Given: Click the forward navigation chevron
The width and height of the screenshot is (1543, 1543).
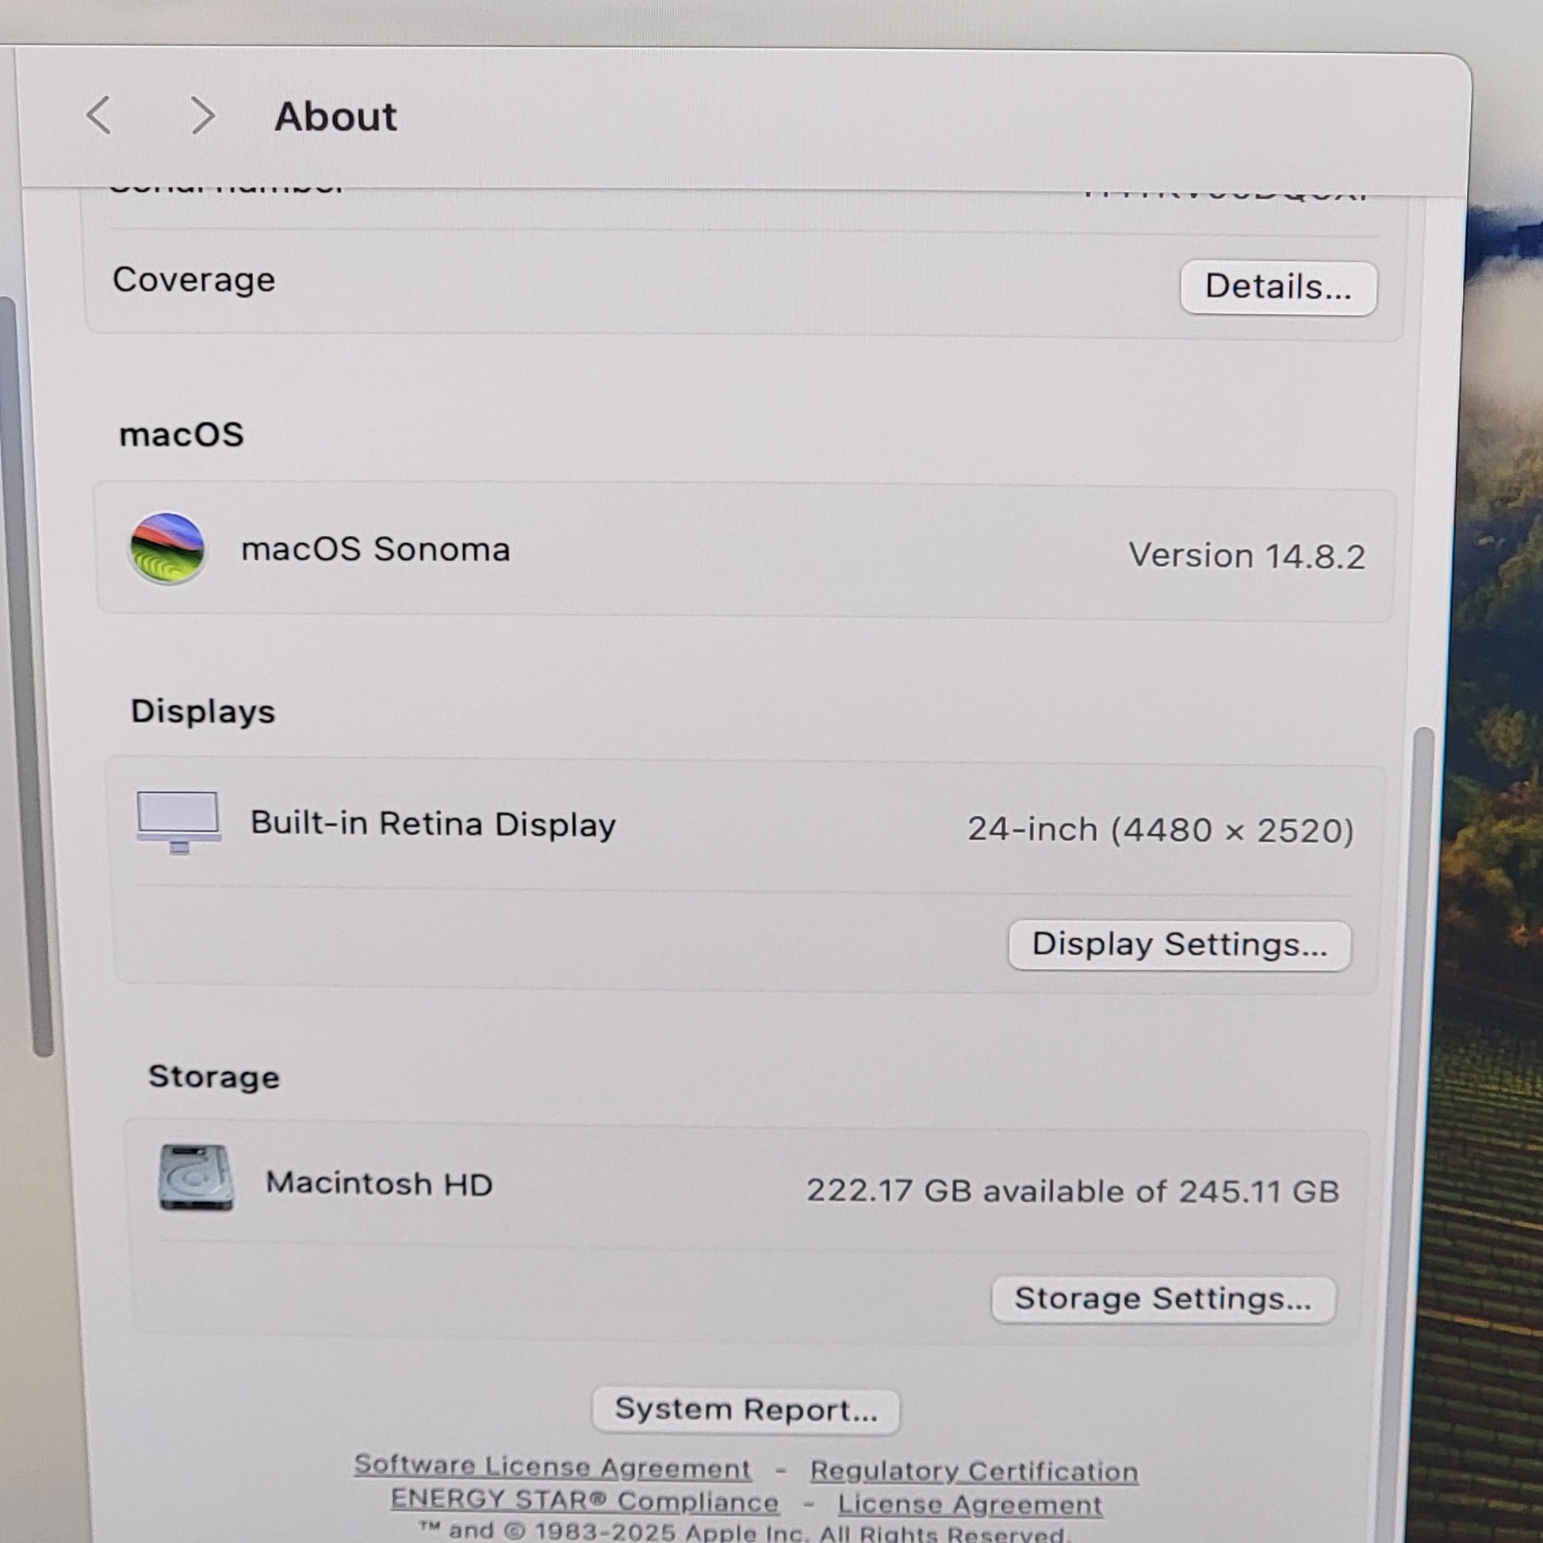Looking at the screenshot, I should pos(202,116).
